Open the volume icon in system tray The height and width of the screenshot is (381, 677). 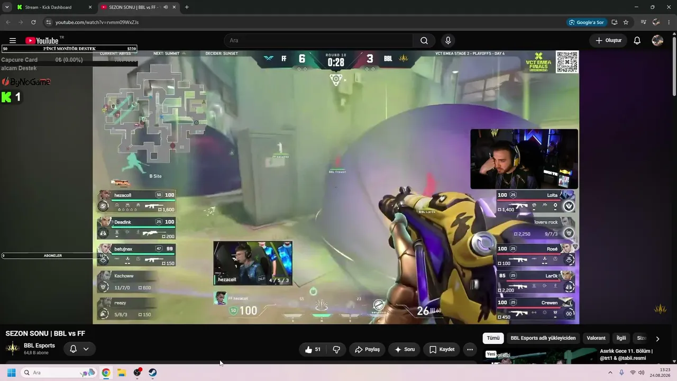click(x=641, y=373)
